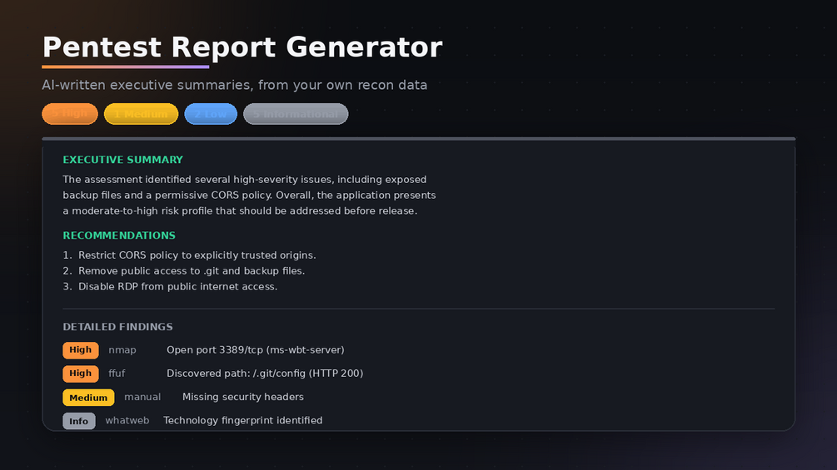Click the orange "5 High" severity pill
This screenshot has height=470, width=837.
(x=70, y=114)
